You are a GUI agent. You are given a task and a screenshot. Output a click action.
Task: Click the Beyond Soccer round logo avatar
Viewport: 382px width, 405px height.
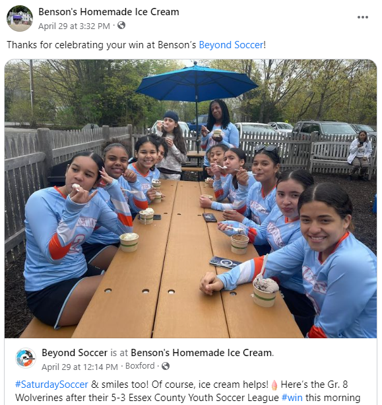point(26,357)
